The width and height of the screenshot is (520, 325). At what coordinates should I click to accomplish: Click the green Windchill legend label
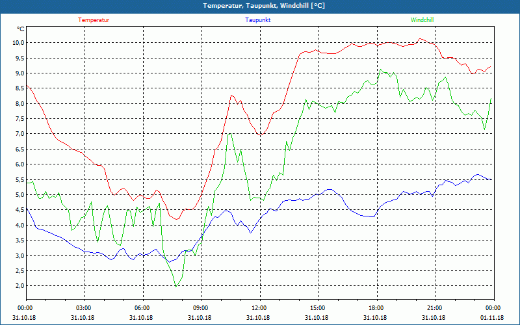coord(422,20)
